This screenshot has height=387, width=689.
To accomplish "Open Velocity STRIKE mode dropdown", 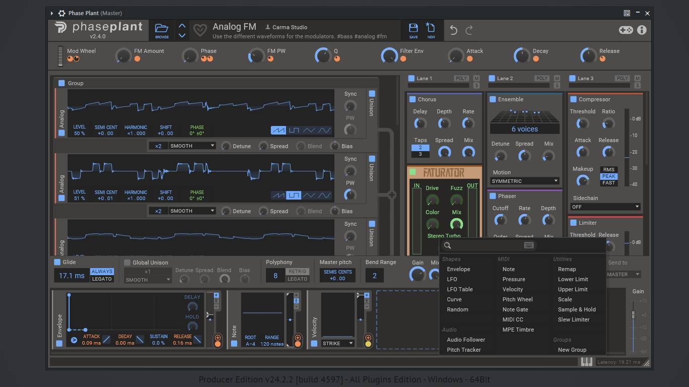I will click(338, 343).
